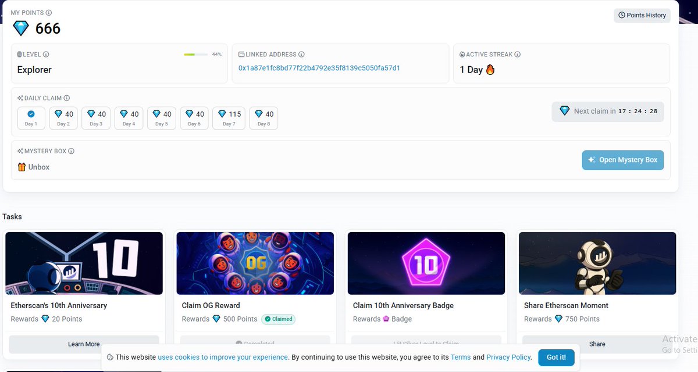This screenshot has width=698, height=372.
Task: Click the Claimed status badge
Action: 278,319
